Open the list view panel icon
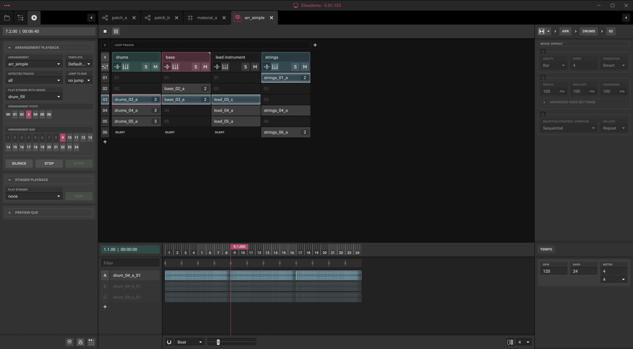 [20, 18]
